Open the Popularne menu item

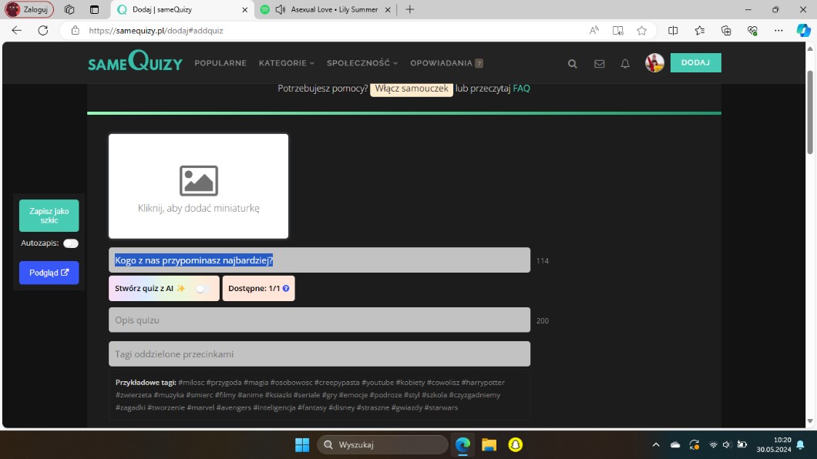(220, 63)
